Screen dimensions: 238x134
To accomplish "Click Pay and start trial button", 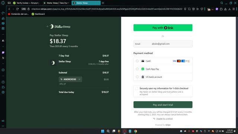I will pos(163,105).
